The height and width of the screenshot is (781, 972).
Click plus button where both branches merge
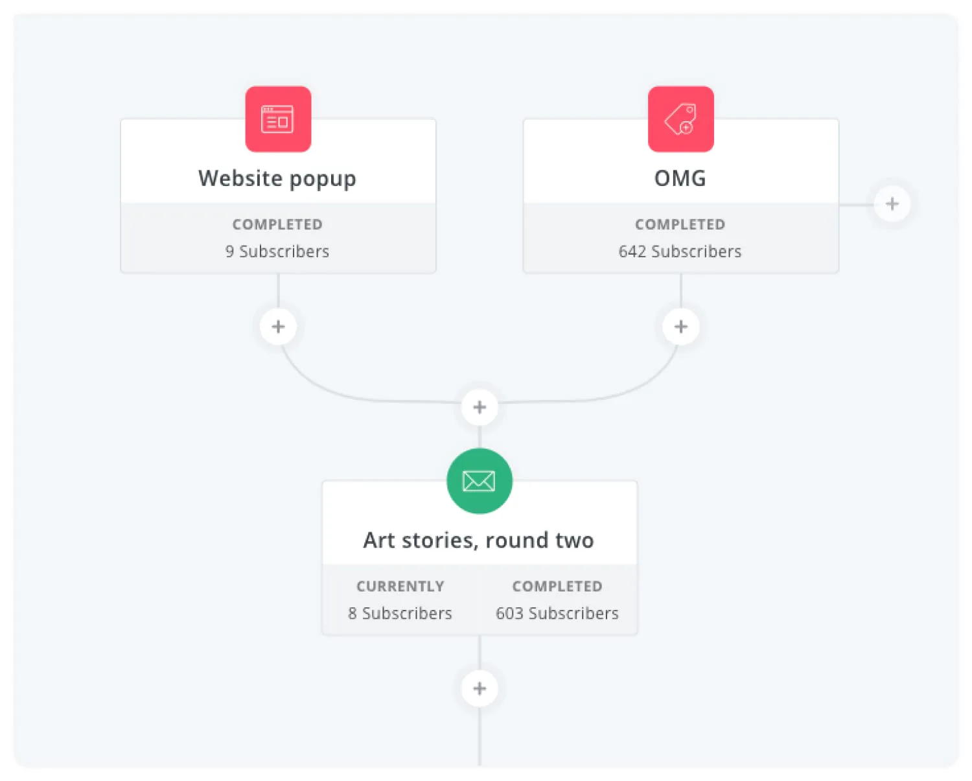(x=480, y=407)
